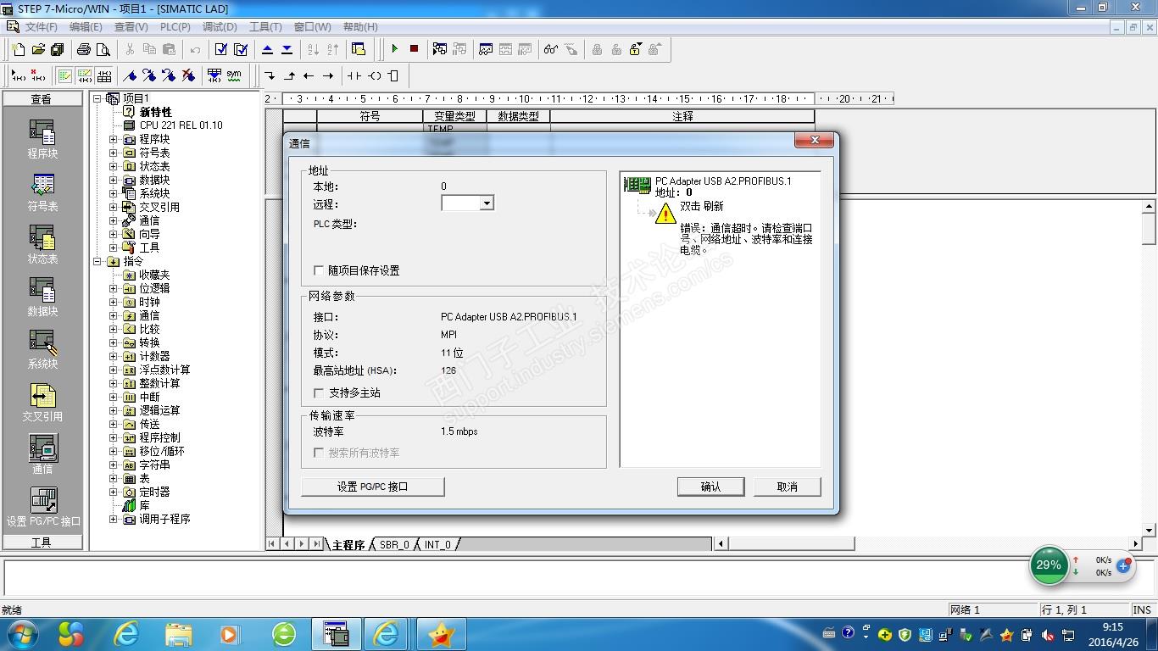Open the 编辑(E) menu
This screenshot has width=1158, height=651.
pos(86,27)
